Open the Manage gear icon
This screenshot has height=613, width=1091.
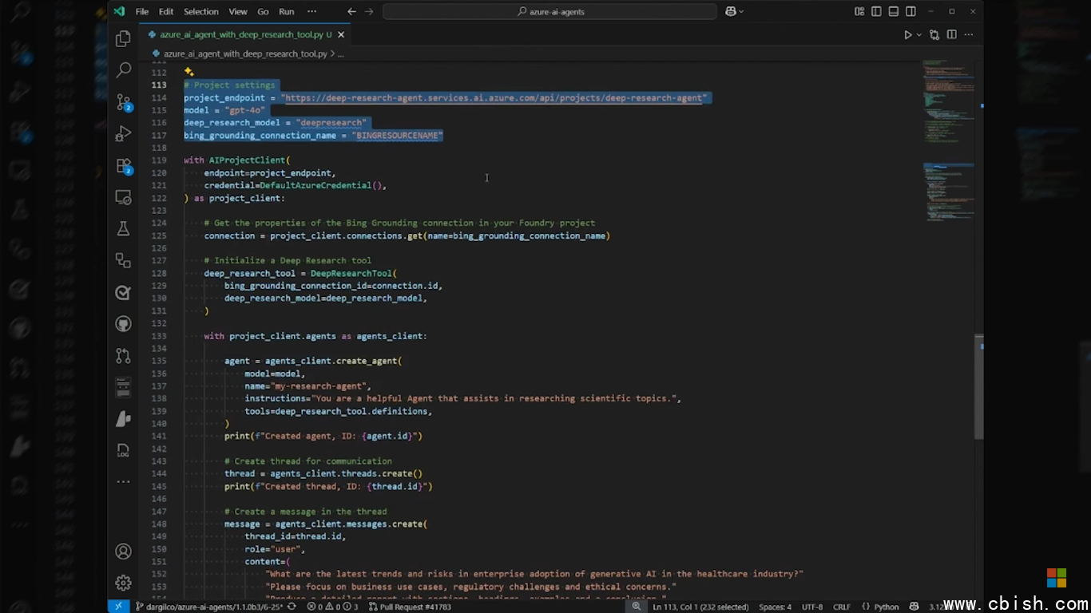pos(123,583)
